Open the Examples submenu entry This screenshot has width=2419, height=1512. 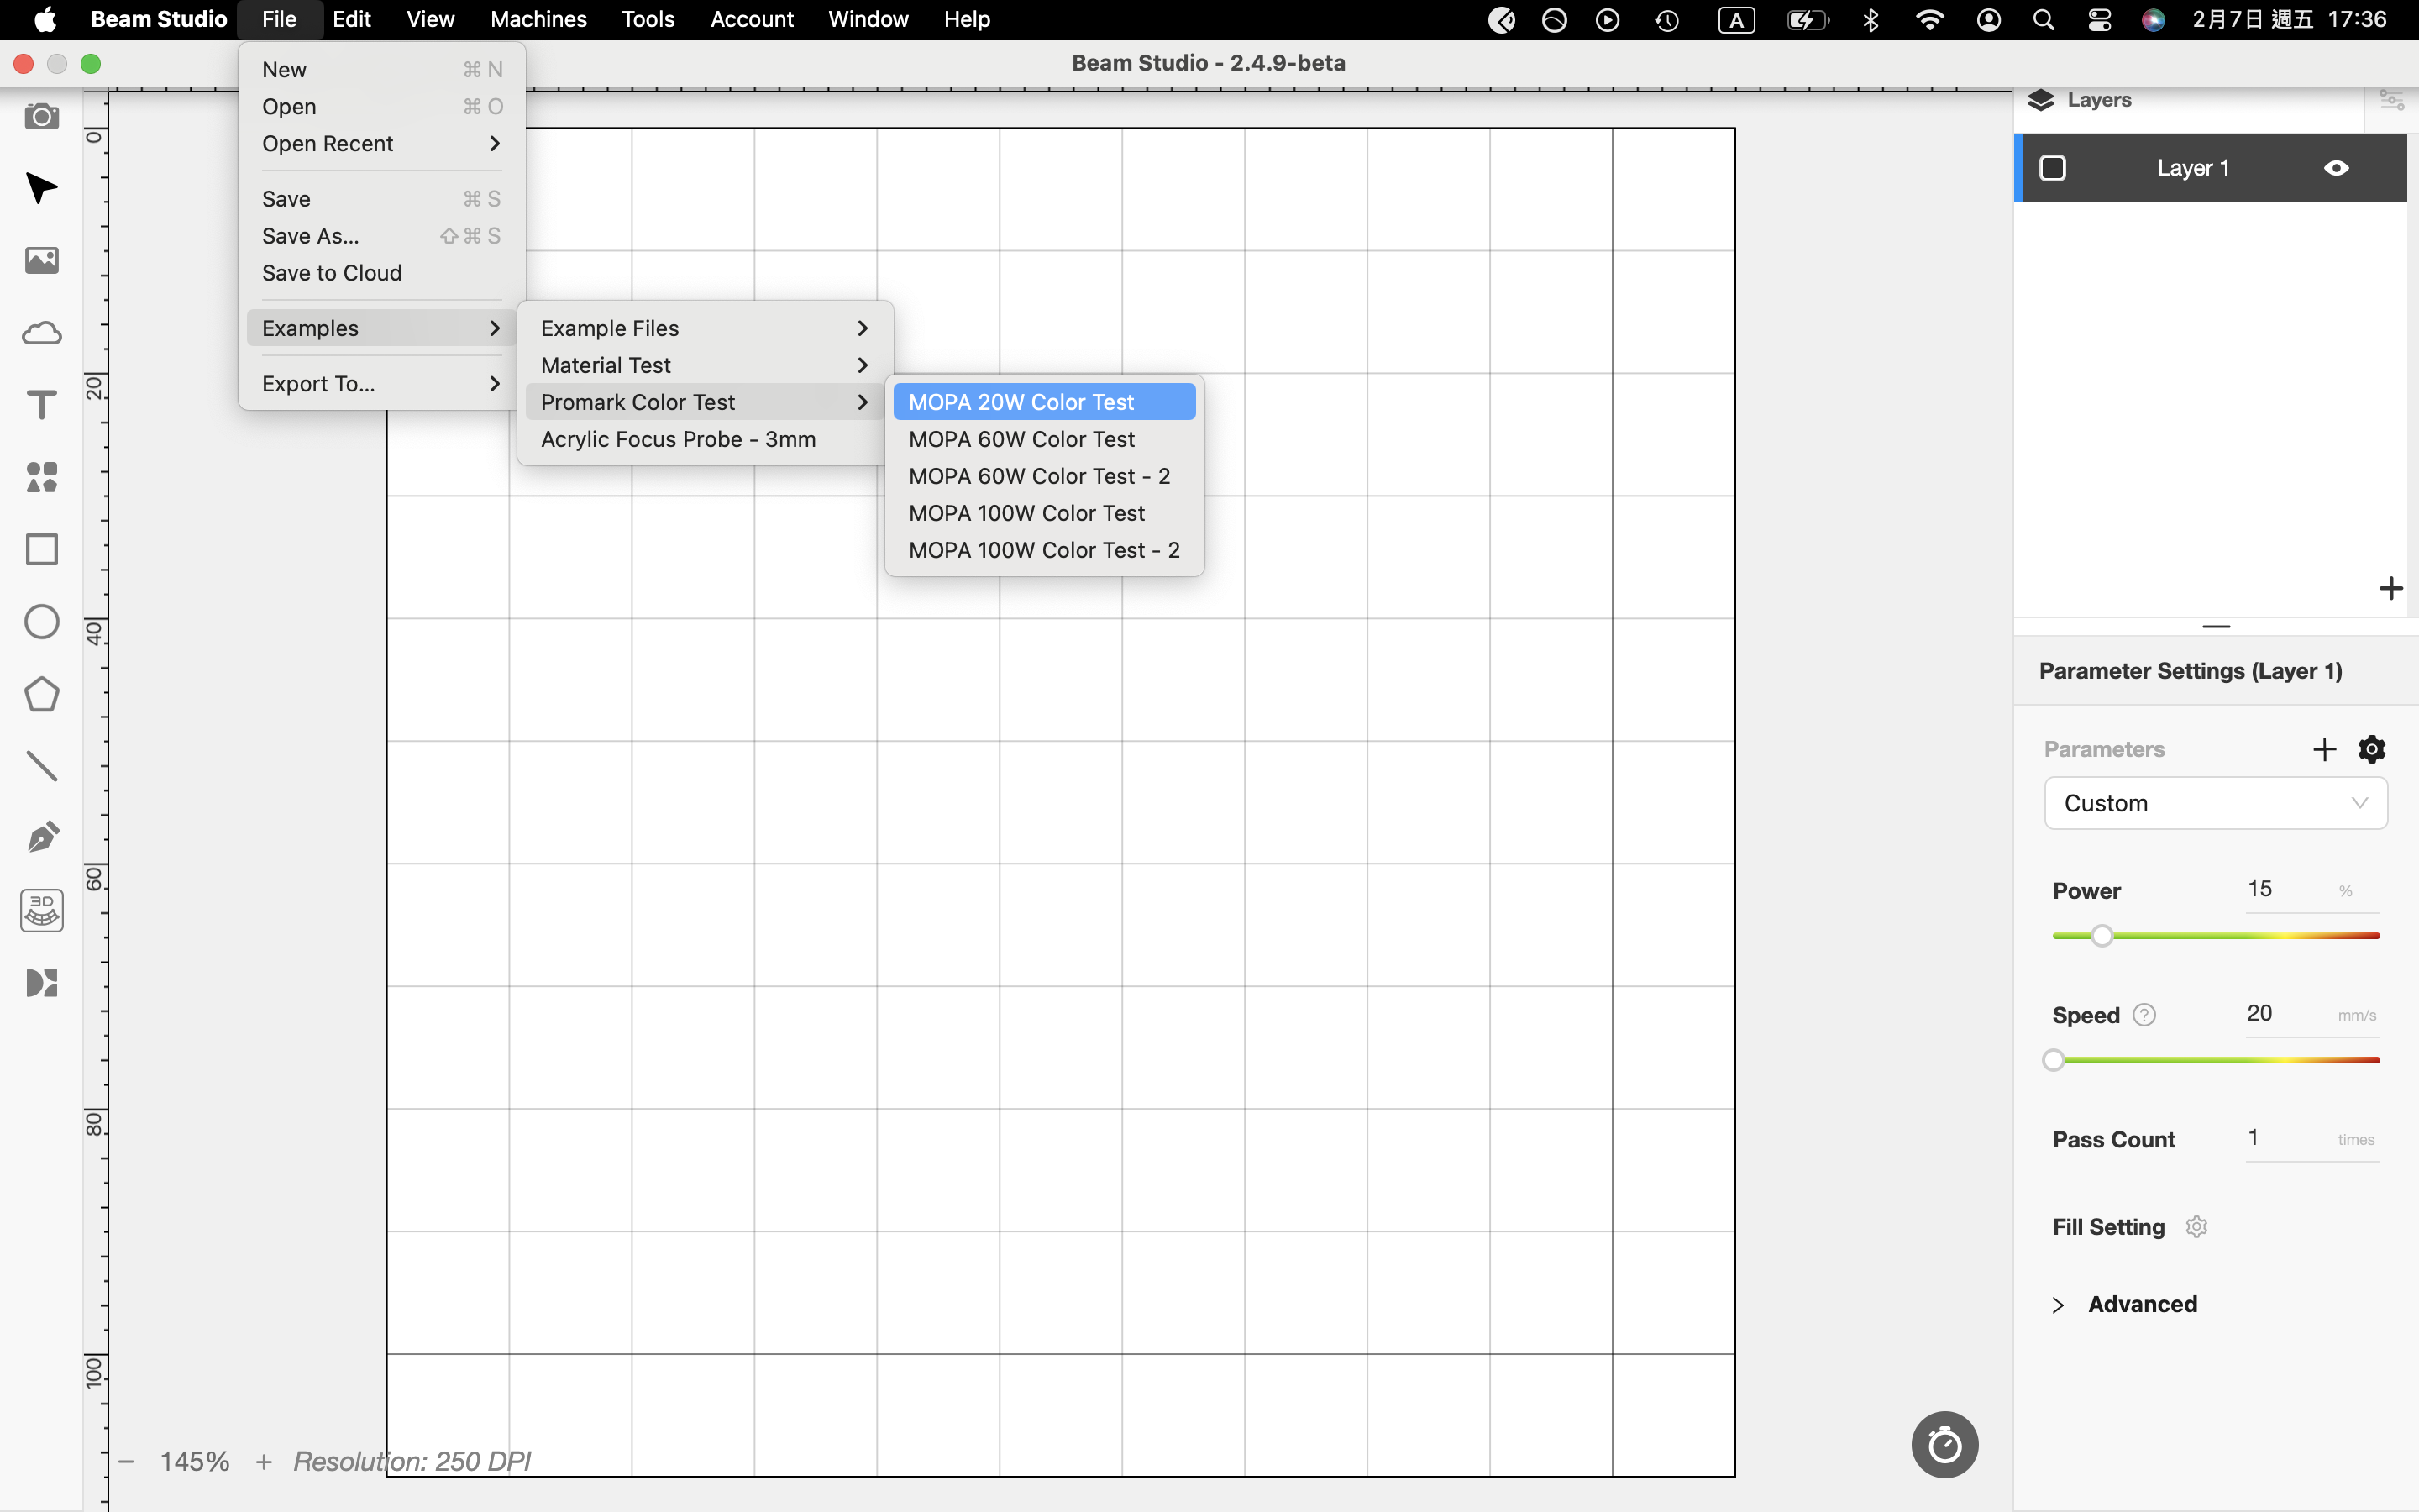click(380, 328)
